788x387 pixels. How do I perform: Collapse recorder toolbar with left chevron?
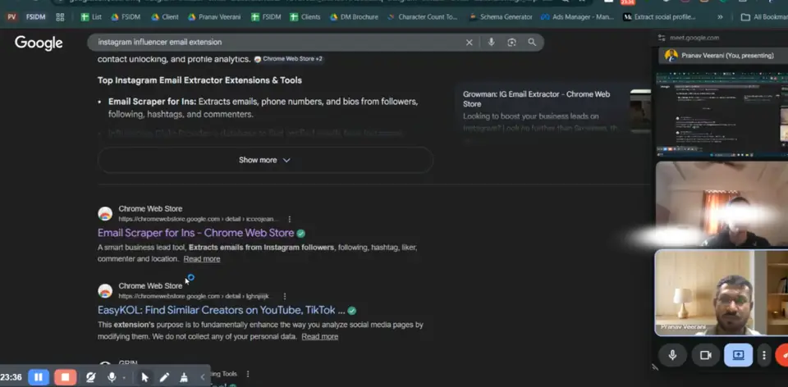click(x=203, y=377)
